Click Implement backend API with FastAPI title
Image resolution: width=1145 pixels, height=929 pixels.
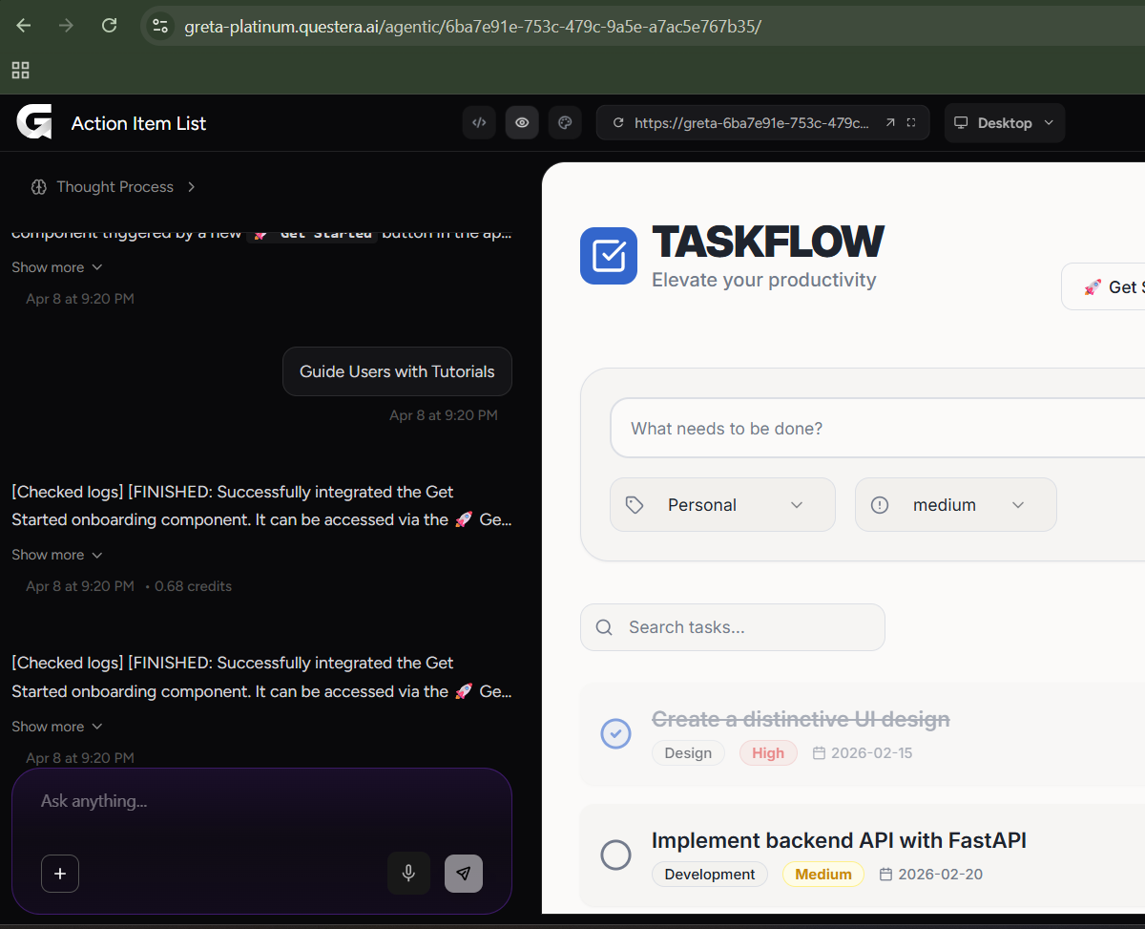click(839, 840)
